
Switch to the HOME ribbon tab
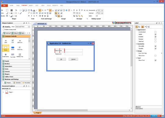tap(12, 5)
